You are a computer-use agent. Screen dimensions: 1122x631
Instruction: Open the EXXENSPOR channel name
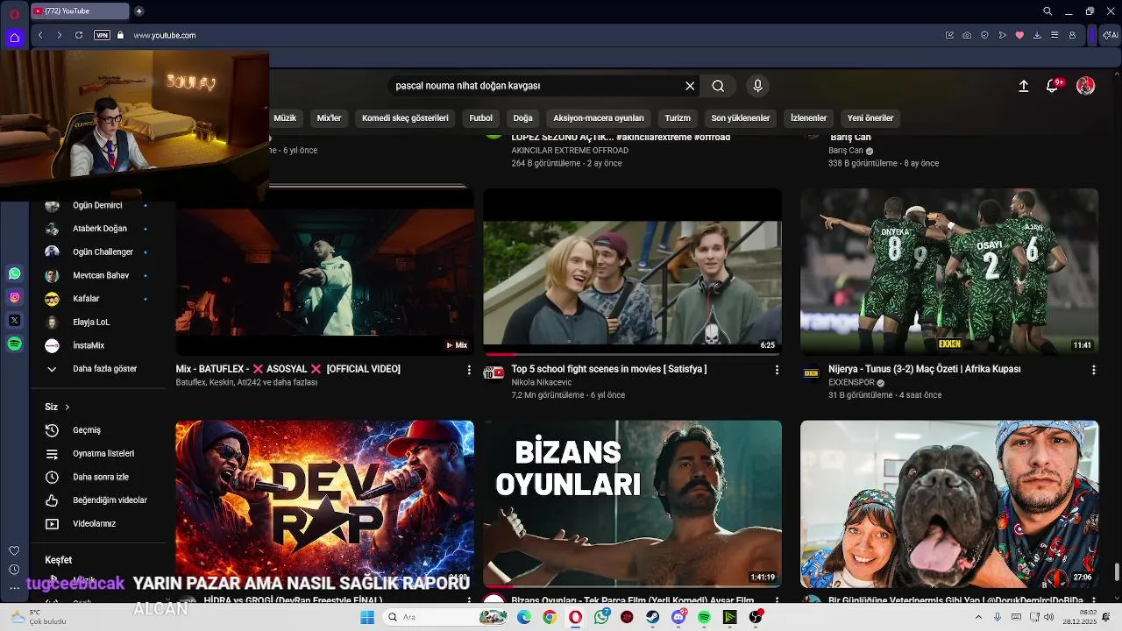[x=851, y=383]
